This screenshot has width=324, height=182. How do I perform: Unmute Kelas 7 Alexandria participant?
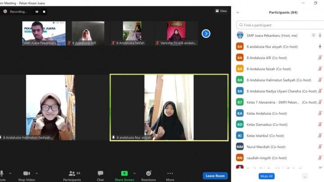(x=320, y=102)
